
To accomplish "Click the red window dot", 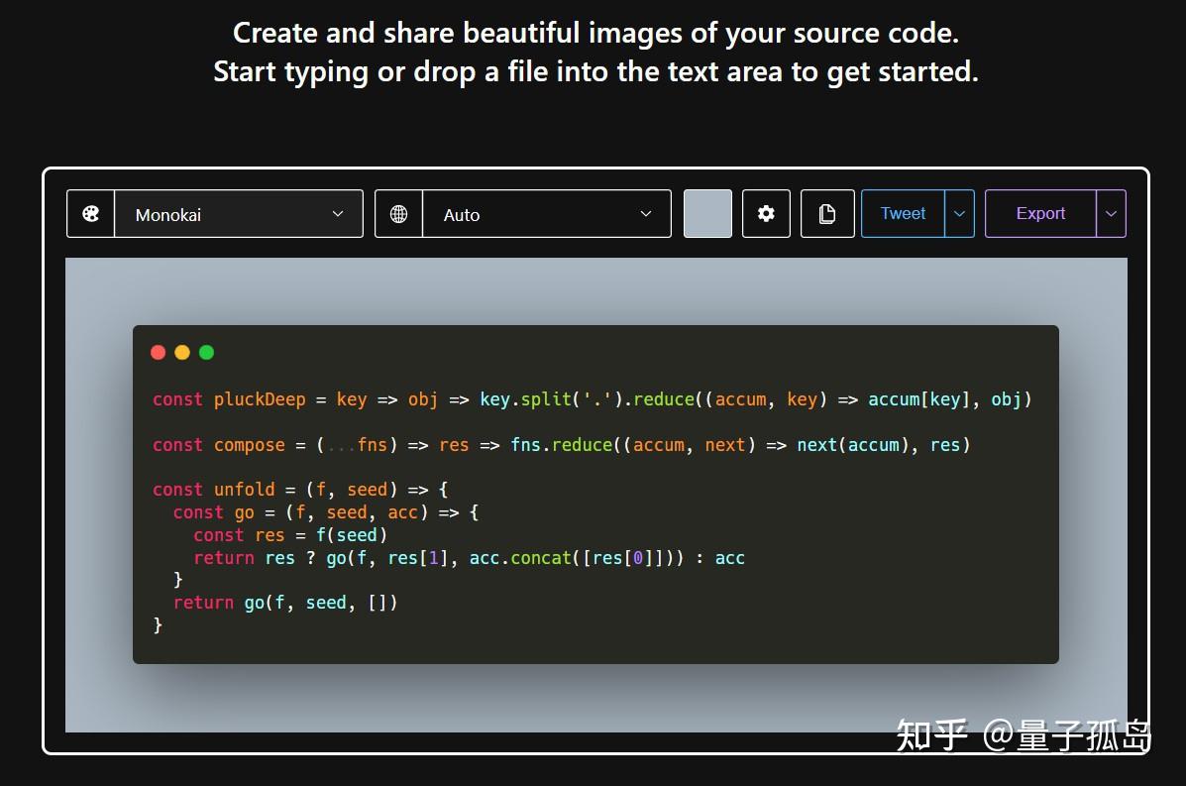I will tap(159, 353).
